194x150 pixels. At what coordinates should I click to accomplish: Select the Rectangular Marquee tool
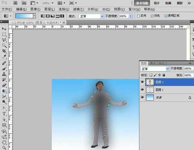point(4,34)
